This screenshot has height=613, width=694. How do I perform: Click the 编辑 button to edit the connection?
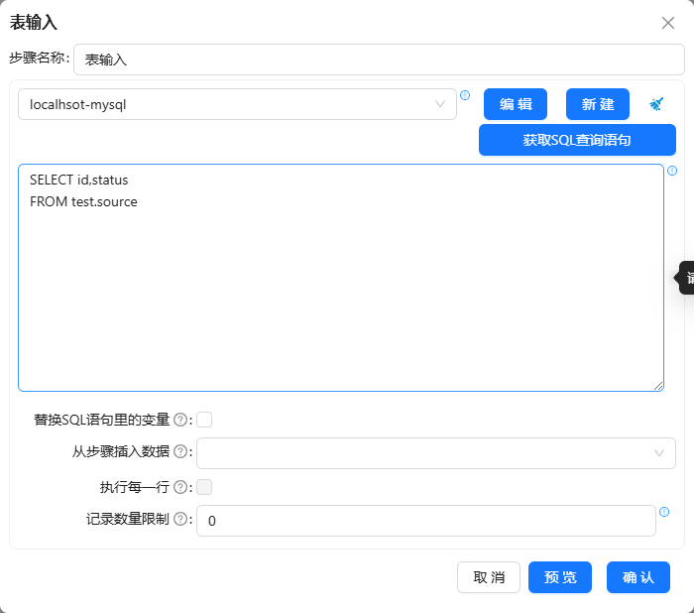tap(516, 104)
